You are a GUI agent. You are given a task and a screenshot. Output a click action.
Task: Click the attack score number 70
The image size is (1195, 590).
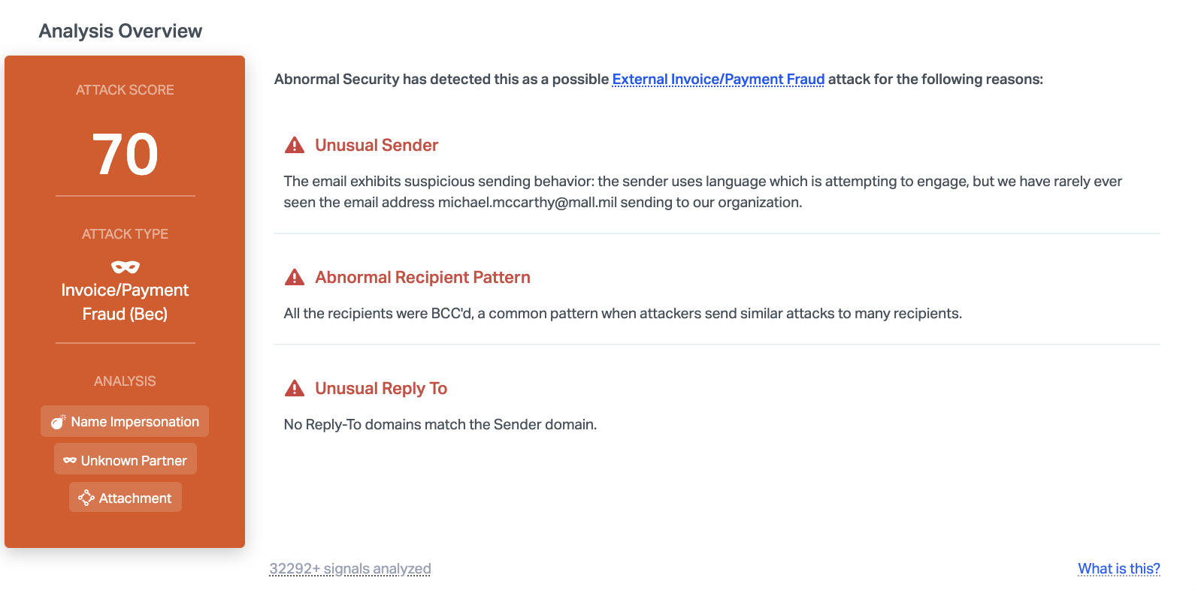125,155
